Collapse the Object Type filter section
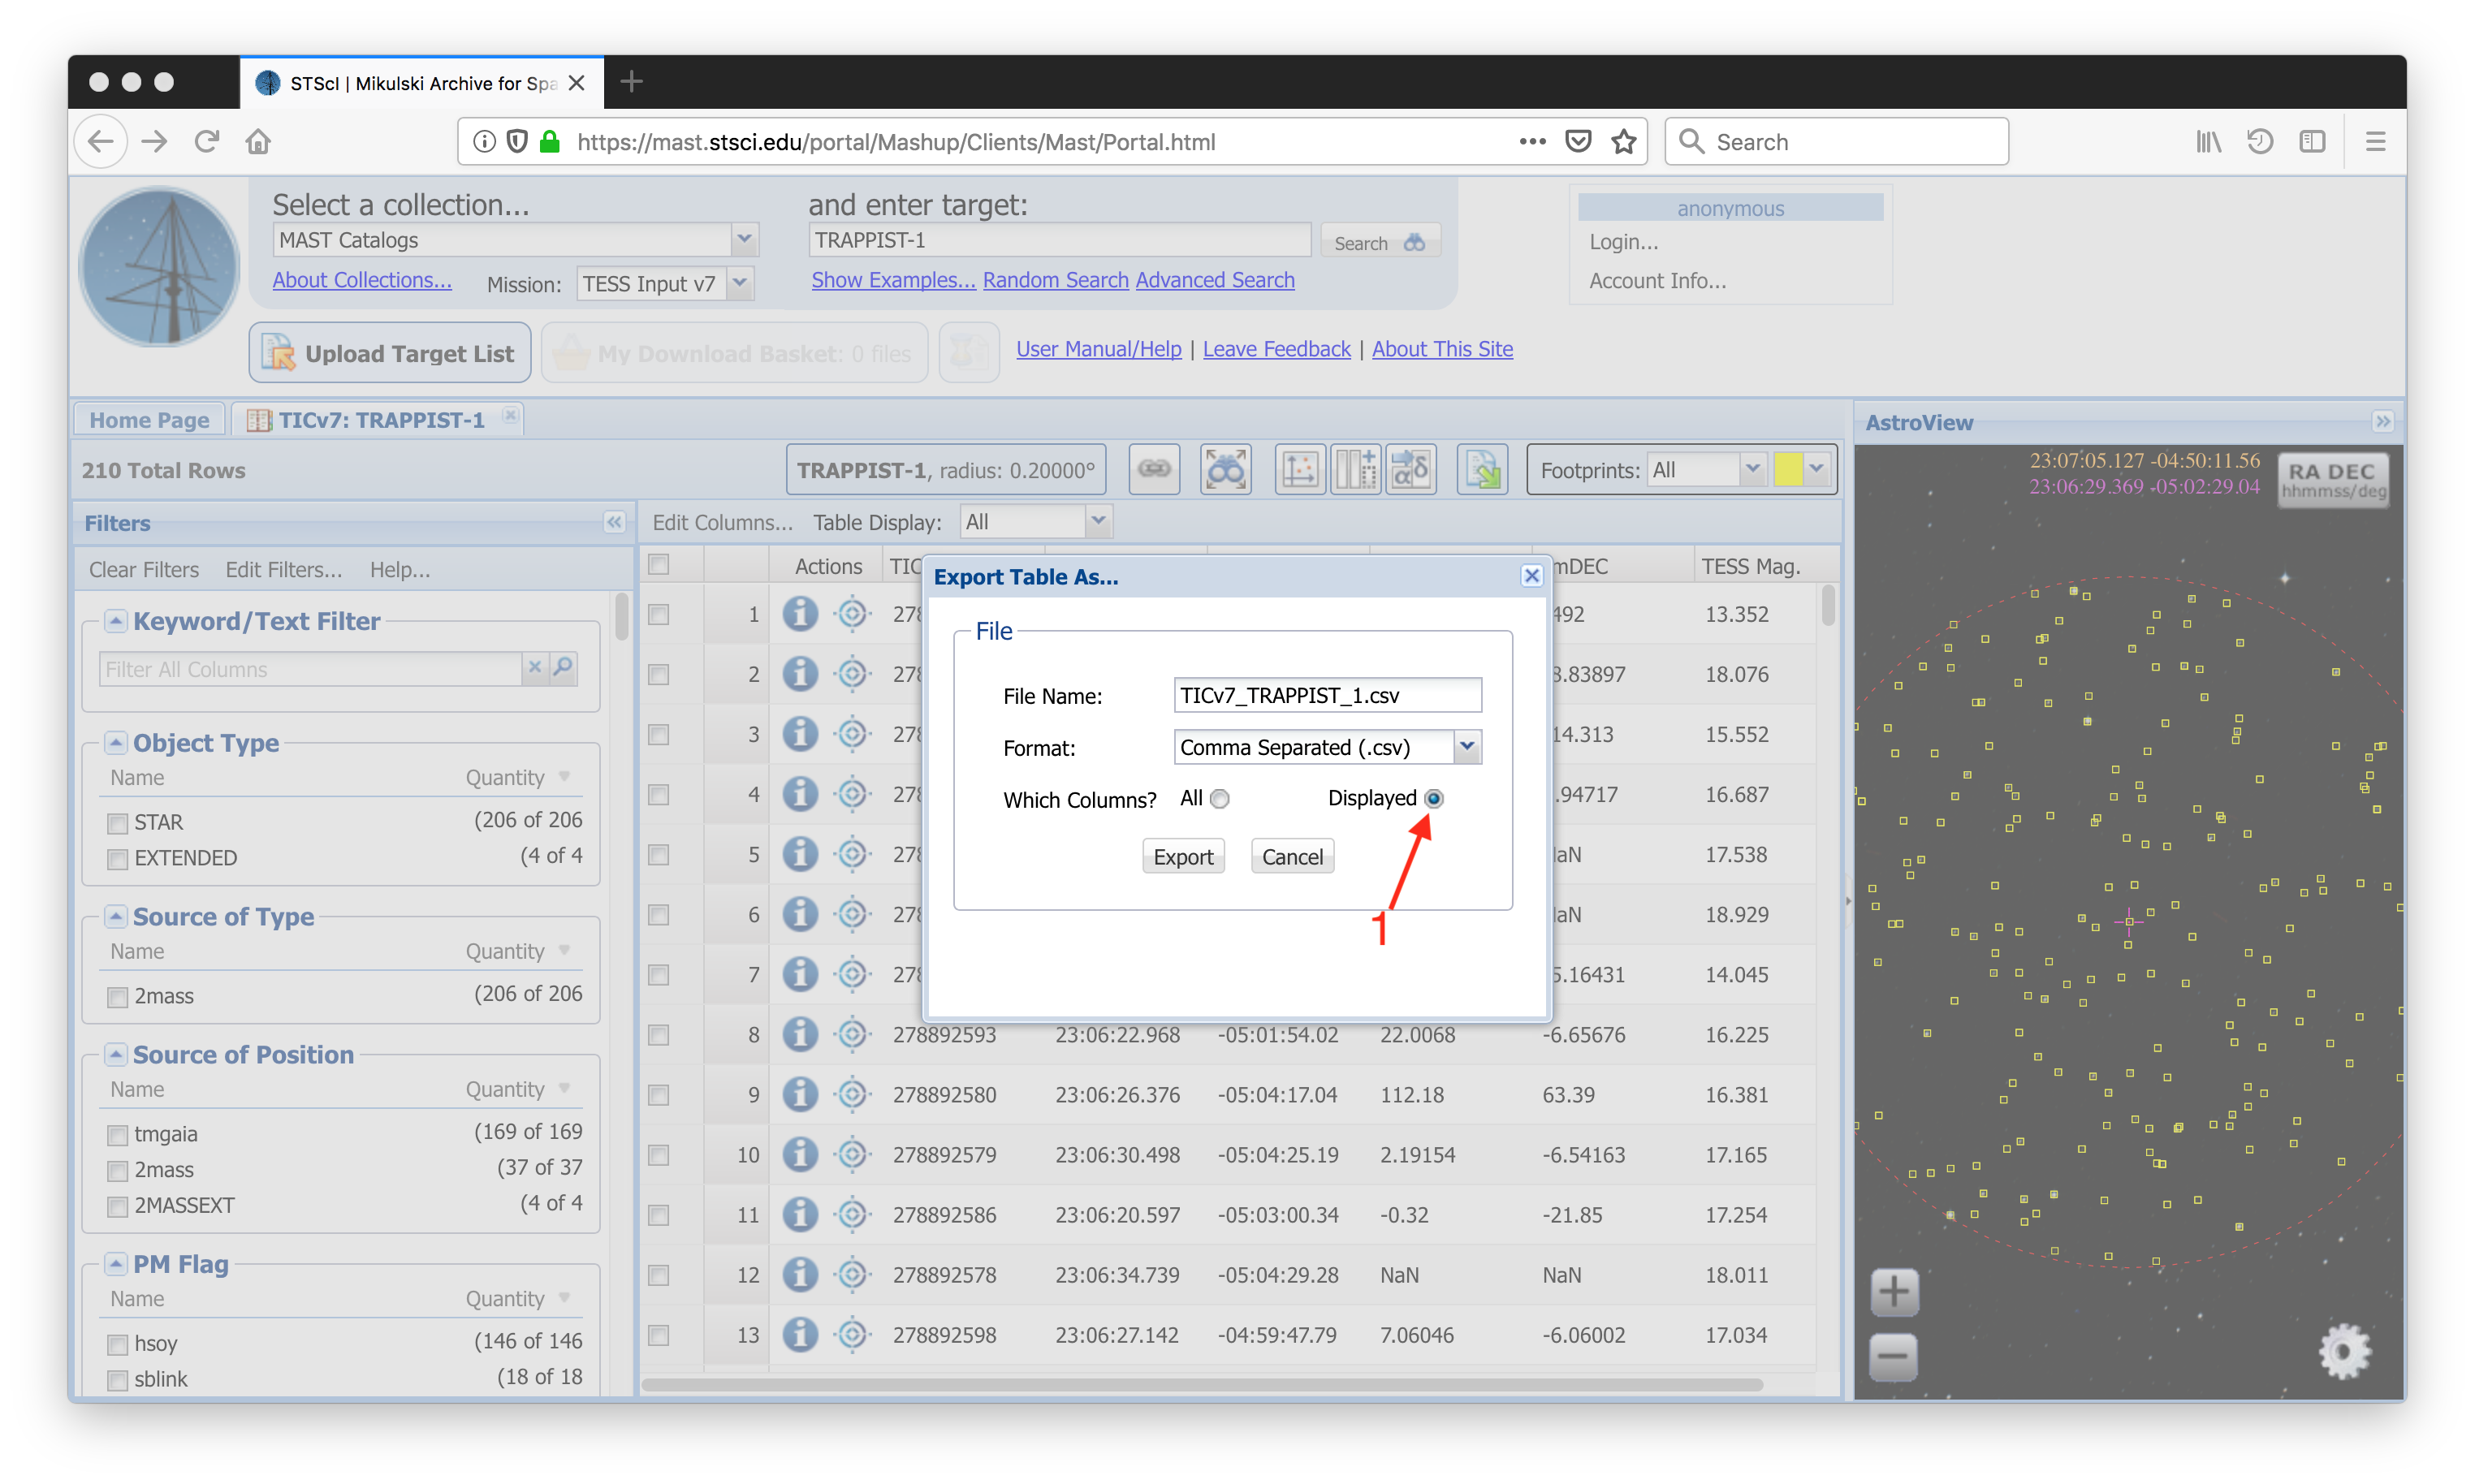The width and height of the screenshot is (2475, 1484). click(x=116, y=742)
